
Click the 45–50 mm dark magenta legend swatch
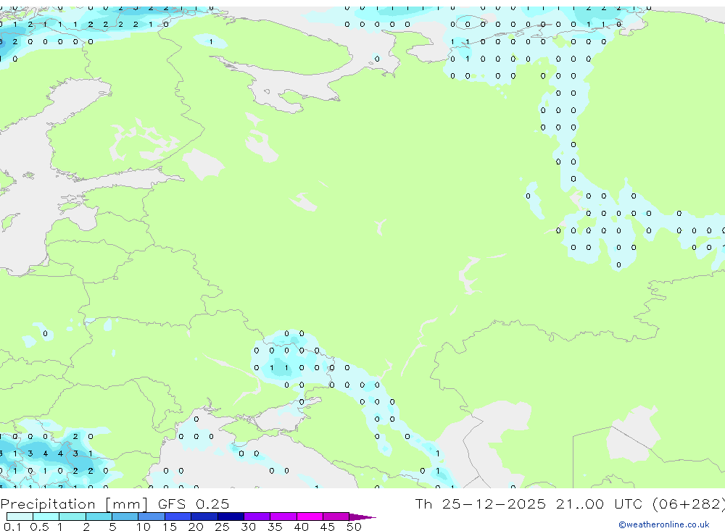[336, 517]
